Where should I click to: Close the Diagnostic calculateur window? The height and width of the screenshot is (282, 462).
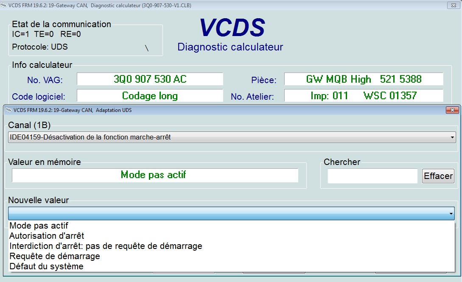pos(454,5)
